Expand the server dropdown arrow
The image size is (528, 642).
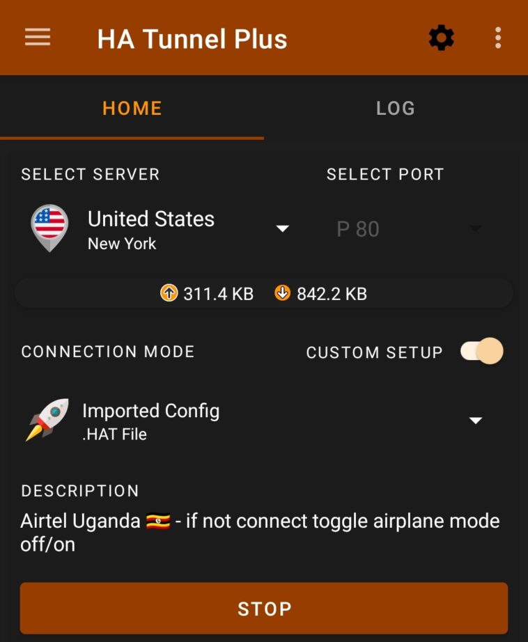pos(283,228)
